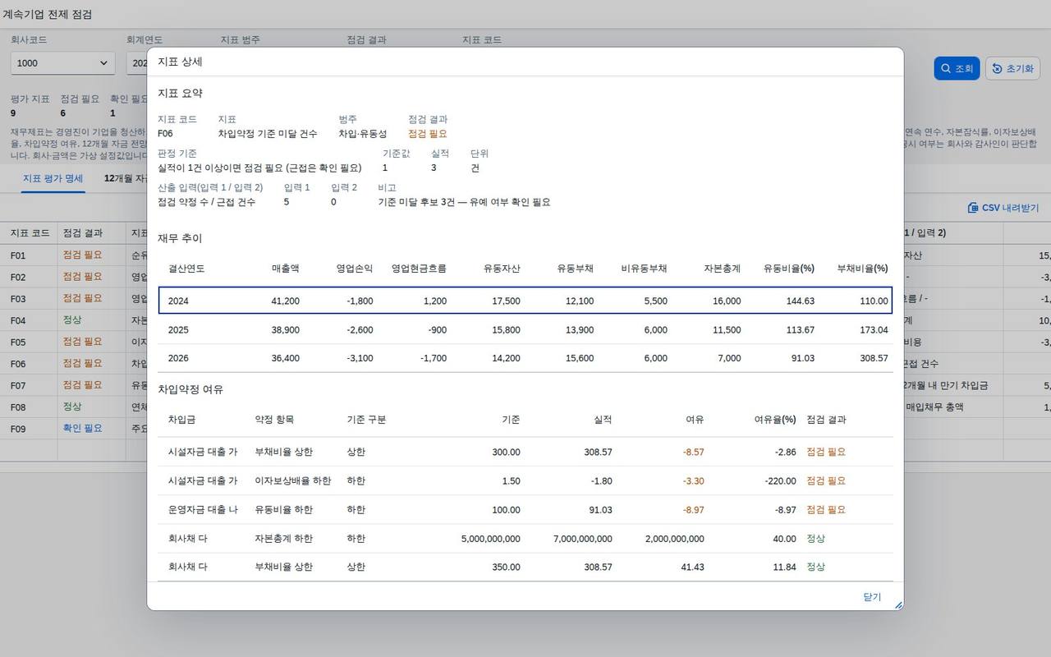Click the 자본총계 column header
The width and height of the screenshot is (1051, 657).
[x=722, y=268]
